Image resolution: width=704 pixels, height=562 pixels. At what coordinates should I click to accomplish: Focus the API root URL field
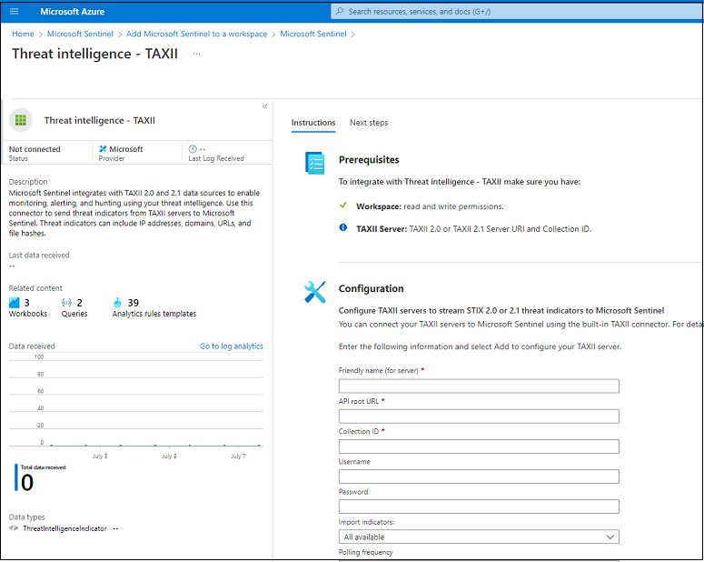(x=479, y=416)
